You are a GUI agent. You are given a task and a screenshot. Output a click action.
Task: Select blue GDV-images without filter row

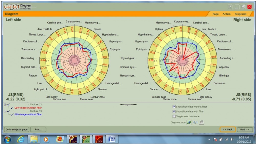click(x=28, y=115)
